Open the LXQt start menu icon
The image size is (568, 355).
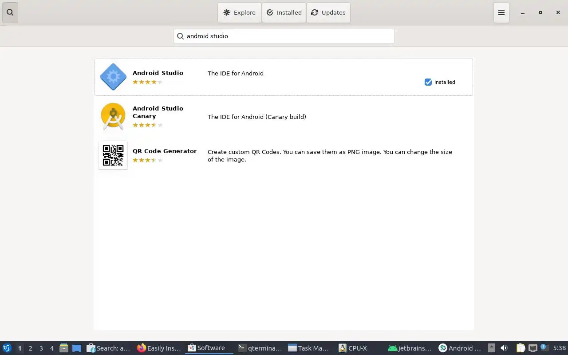coord(7,348)
